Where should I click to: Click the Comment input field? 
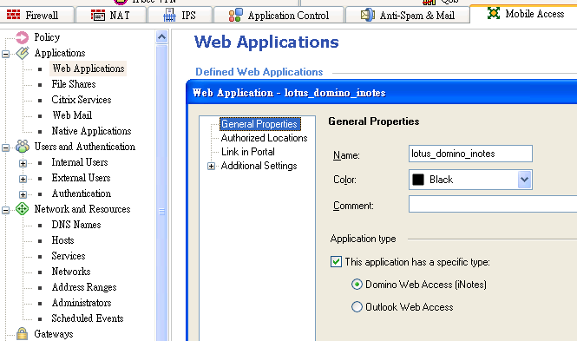[493, 204]
